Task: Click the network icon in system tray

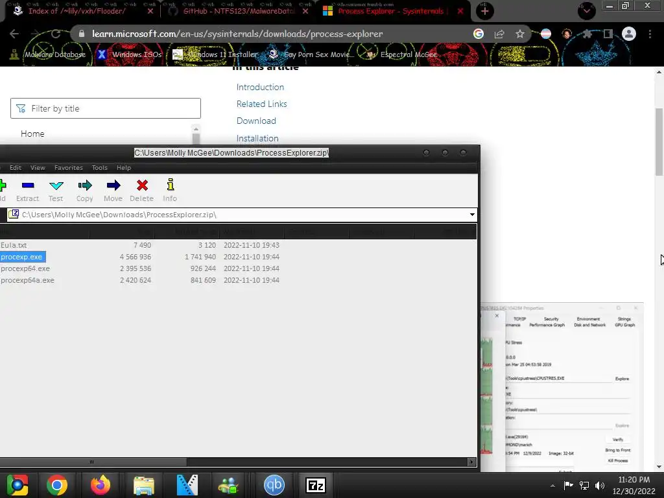Action: (584, 485)
